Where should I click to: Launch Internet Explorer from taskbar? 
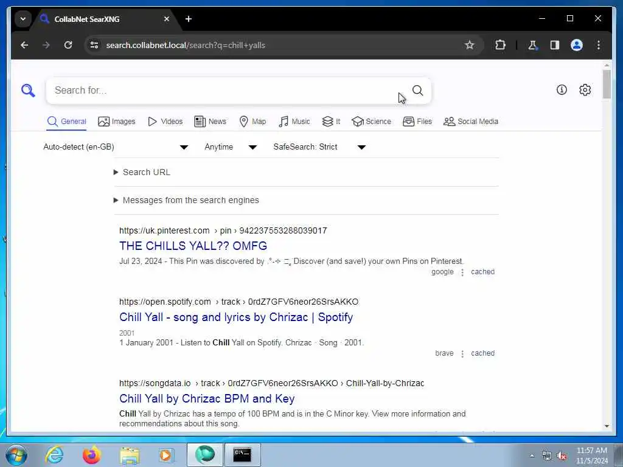click(x=54, y=455)
